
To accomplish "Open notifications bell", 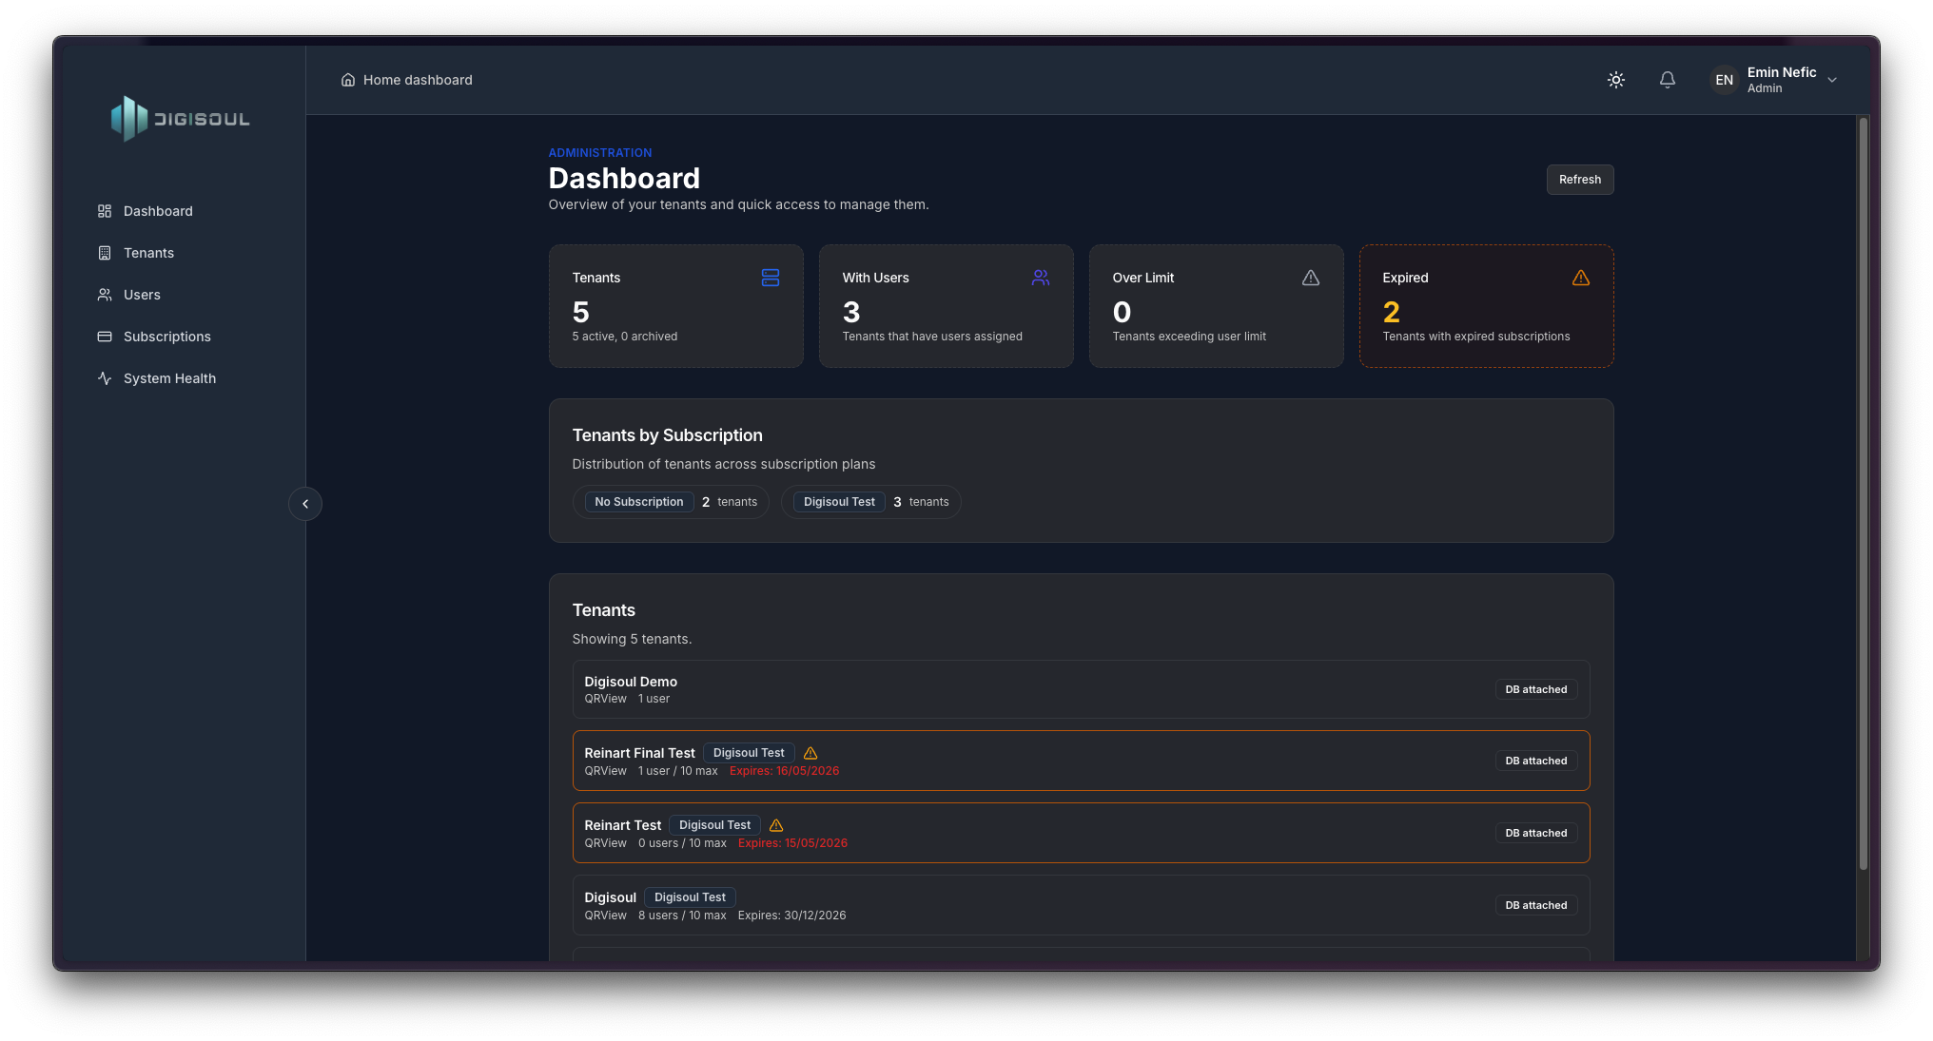I will click(x=1668, y=80).
